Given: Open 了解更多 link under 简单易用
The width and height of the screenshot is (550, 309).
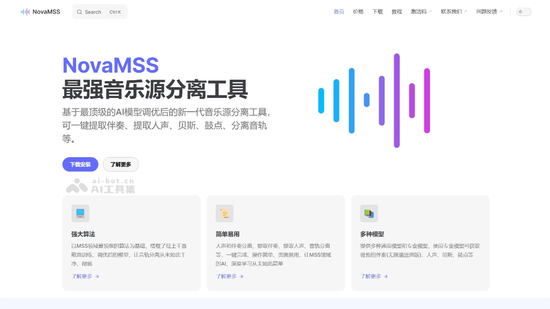Looking at the screenshot, I should [x=226, y=276].
